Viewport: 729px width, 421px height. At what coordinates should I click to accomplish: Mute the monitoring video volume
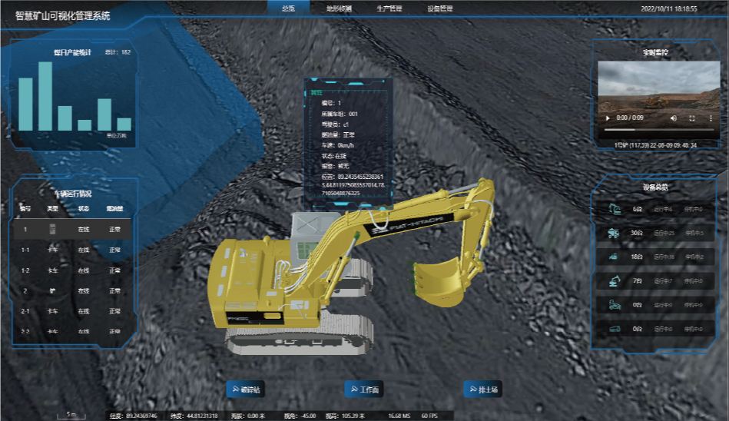coord(674,118)
